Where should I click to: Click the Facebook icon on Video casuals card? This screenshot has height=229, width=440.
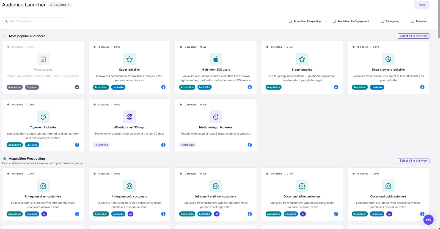point(77,87)
